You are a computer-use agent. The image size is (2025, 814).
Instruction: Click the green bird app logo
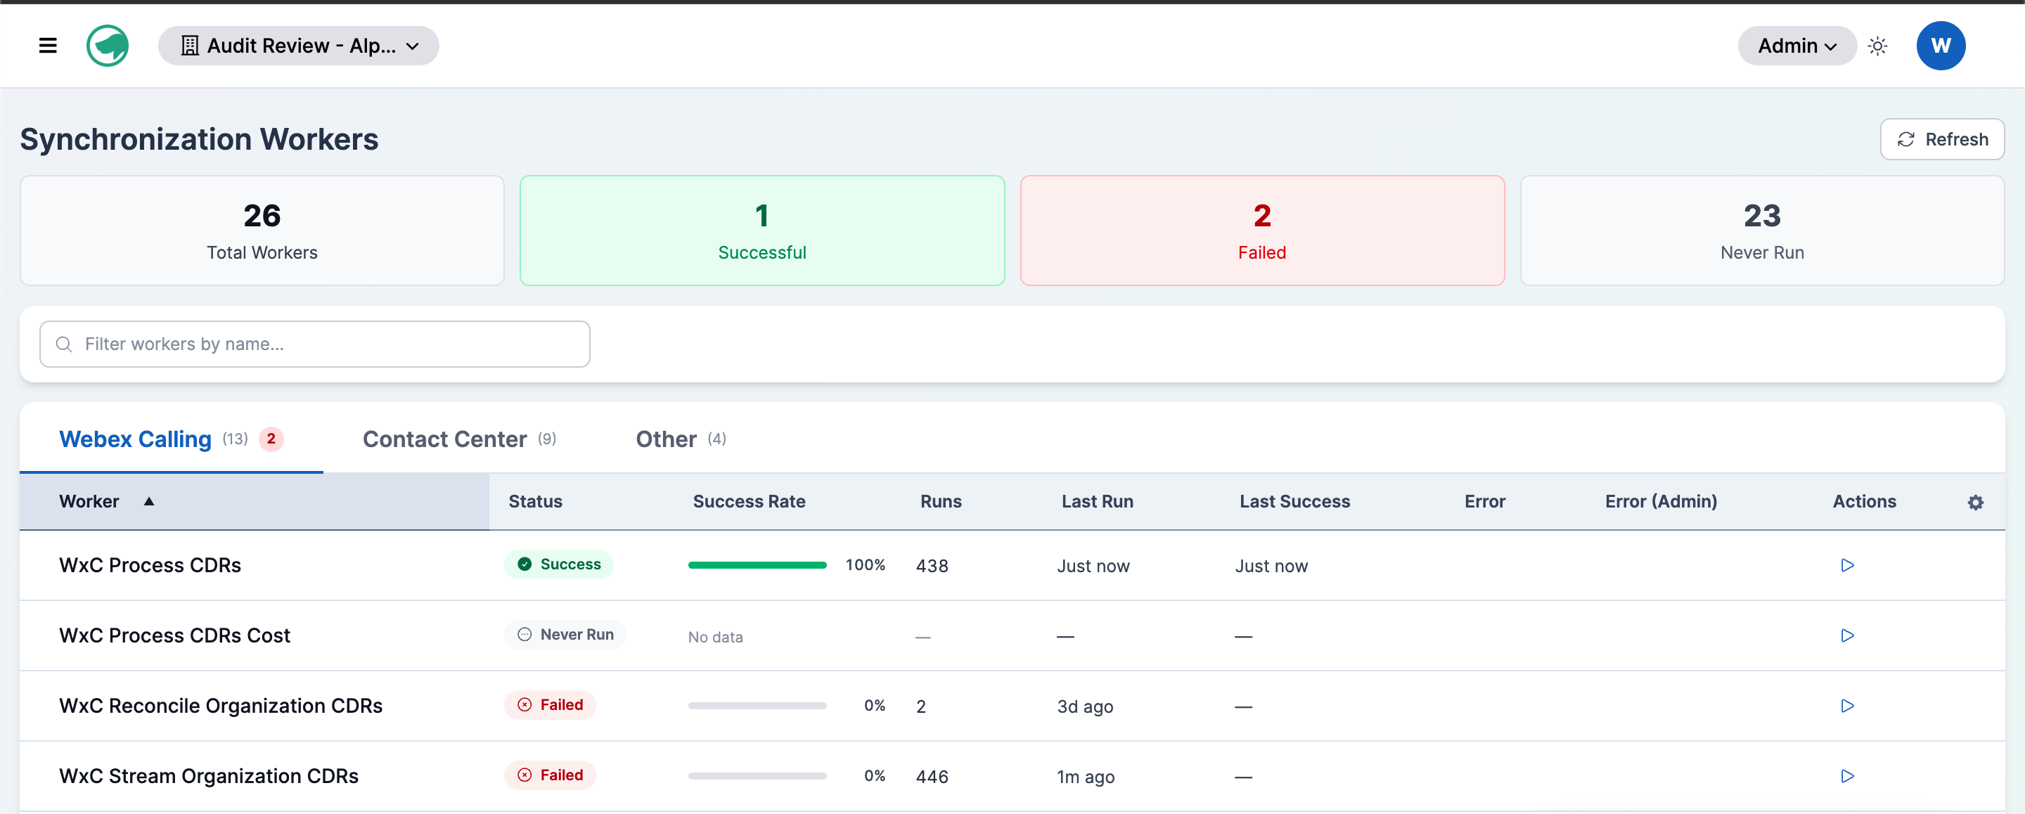(x=108, y=46)
